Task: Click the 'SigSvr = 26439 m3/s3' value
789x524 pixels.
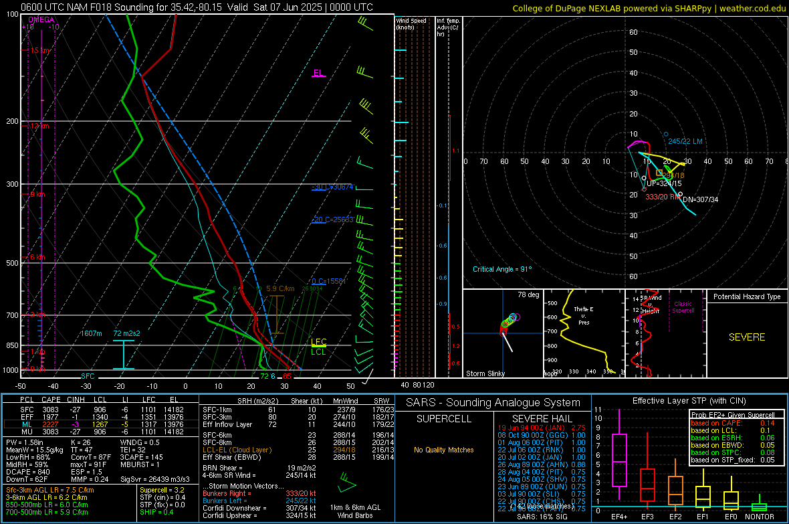Action: (155, 480)
